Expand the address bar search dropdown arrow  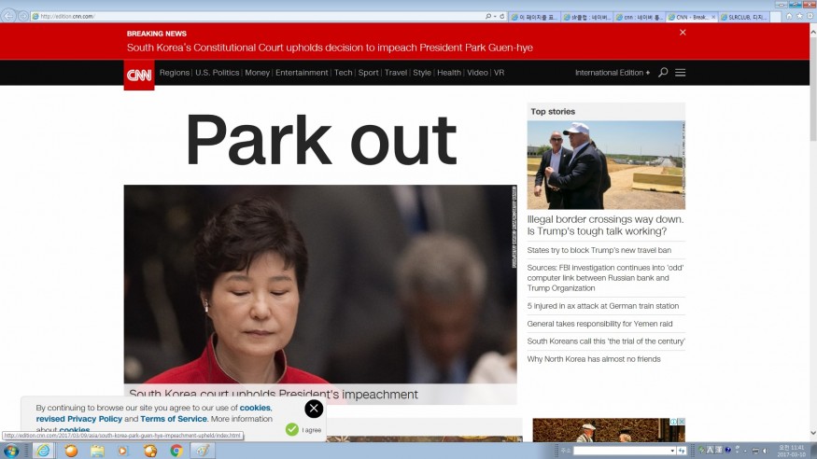(x=494, y=16)
